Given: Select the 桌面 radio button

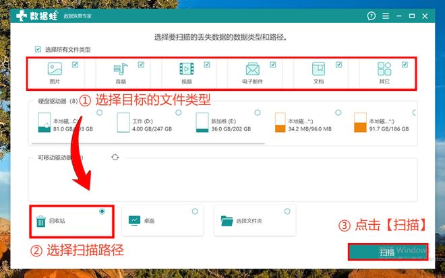Looking at the screenshot, I should pos(195,211).
